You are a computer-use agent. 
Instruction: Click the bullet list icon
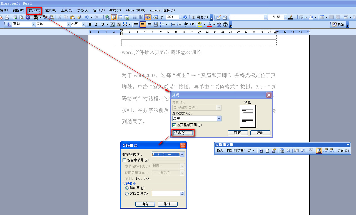point(179,25)
